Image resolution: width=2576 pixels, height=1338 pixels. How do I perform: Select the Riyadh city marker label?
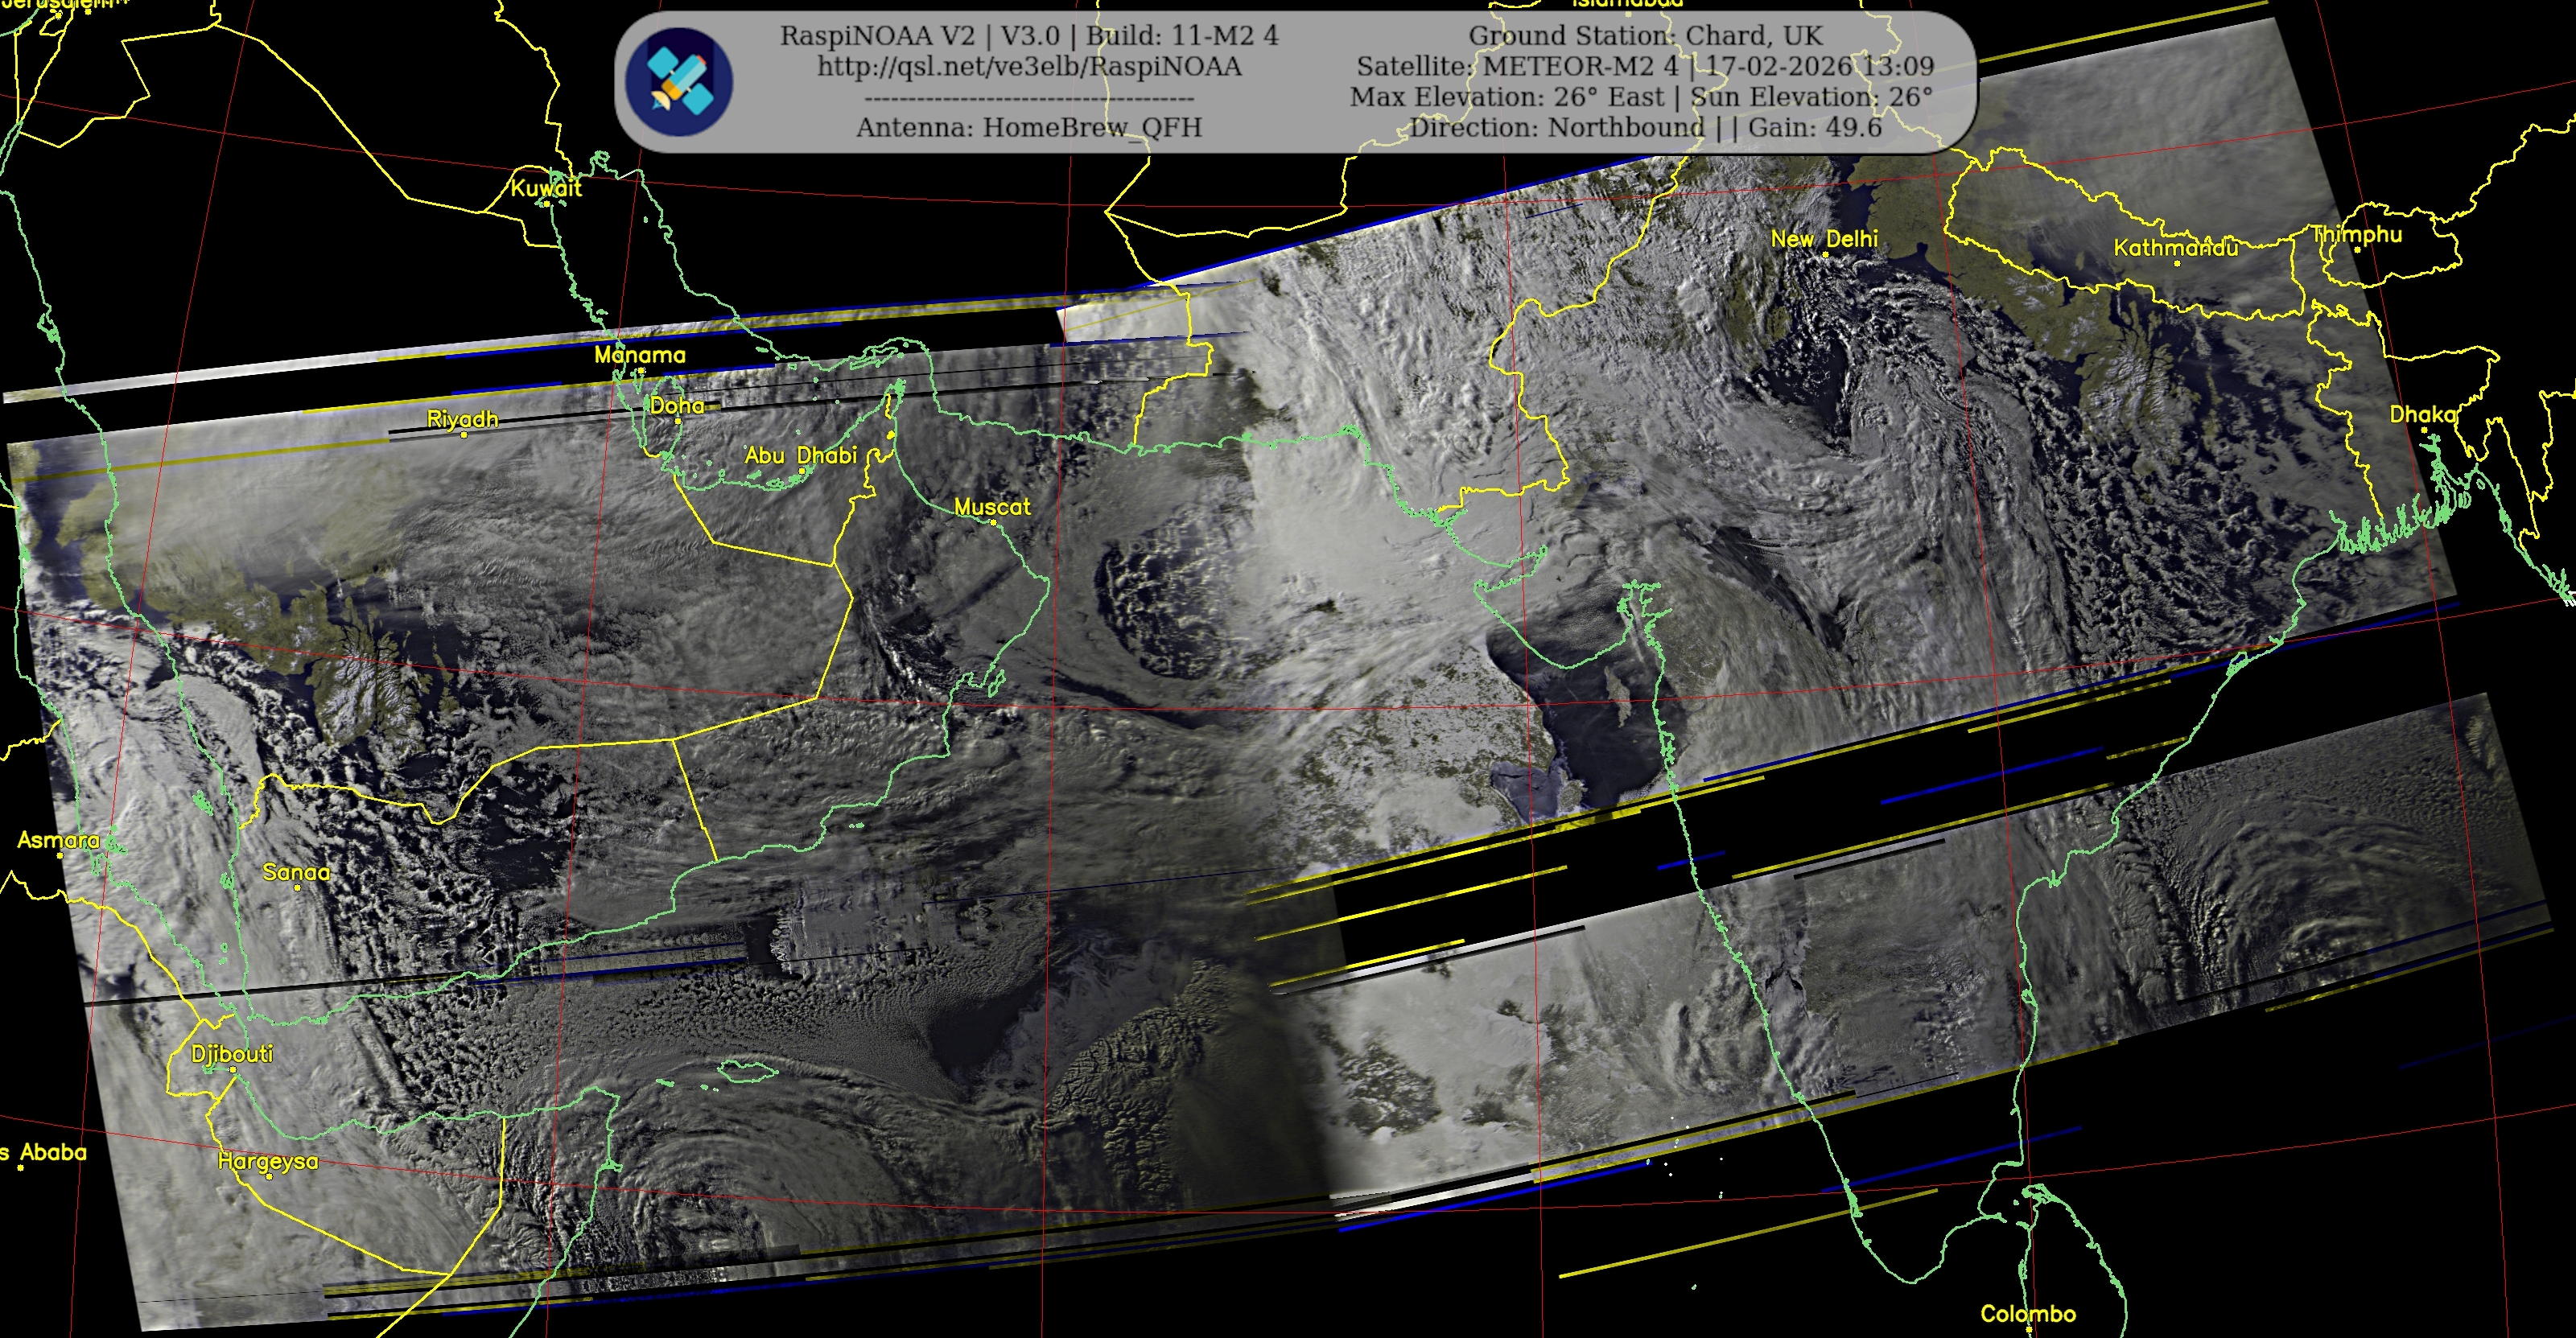coord(462,419)
